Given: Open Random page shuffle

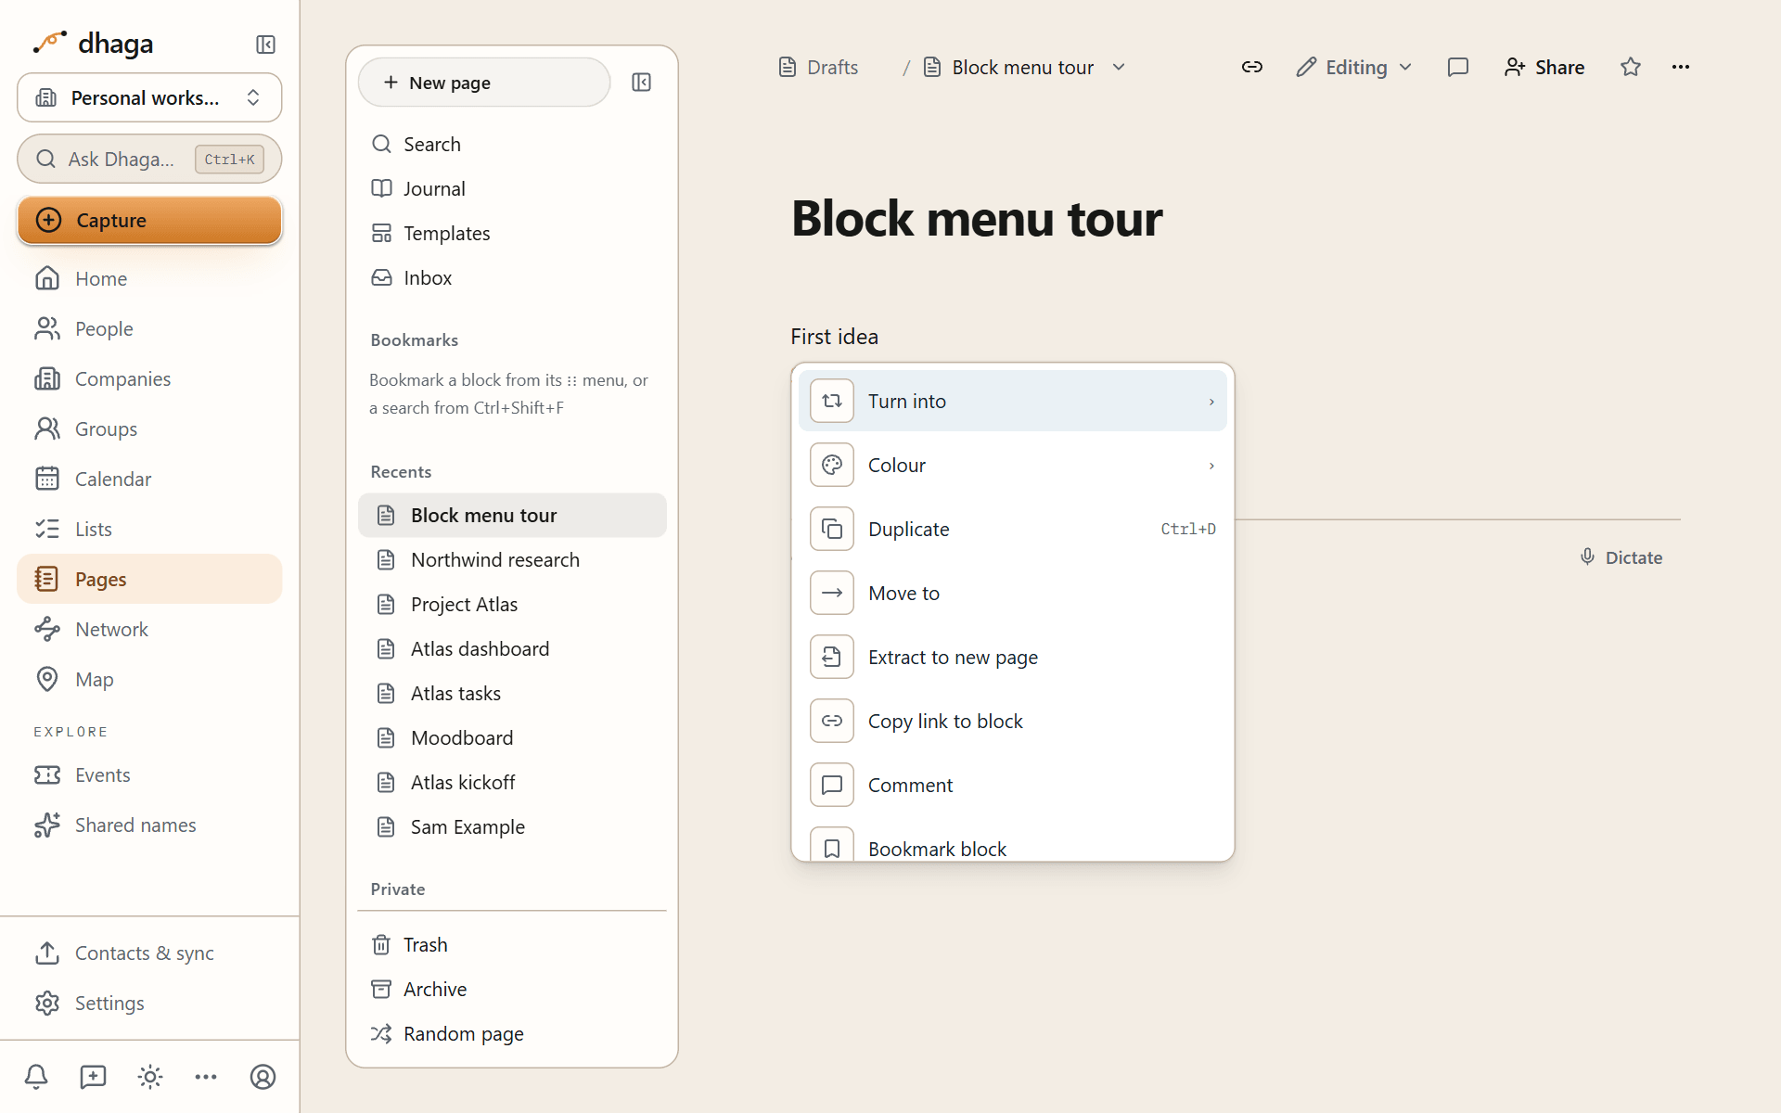Looking at the screenshot, I should click(x=512, y=1033).
